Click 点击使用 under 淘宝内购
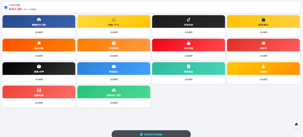The image size is (303, 137). [x=39, y=56]
